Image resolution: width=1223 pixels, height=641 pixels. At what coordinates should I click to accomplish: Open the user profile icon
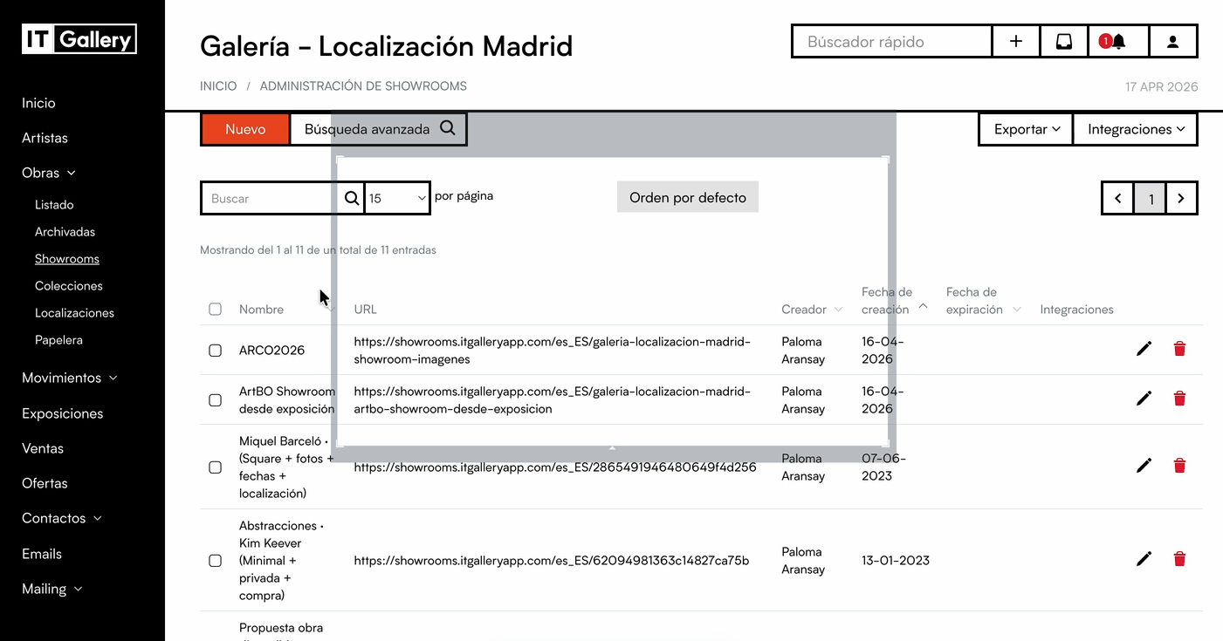[x=1172, y=41]
